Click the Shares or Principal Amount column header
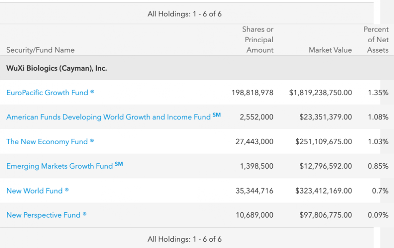This screenshot has height=248, width=394. click(x=258, y=40)
